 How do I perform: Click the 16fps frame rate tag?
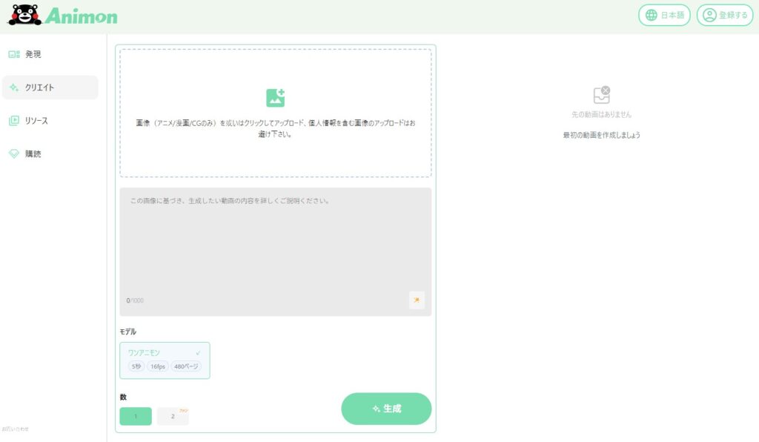(x=157, y=366)
